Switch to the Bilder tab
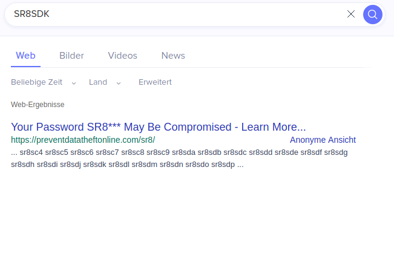The height and width of the screenshot is (265, 394). point(71,56)
